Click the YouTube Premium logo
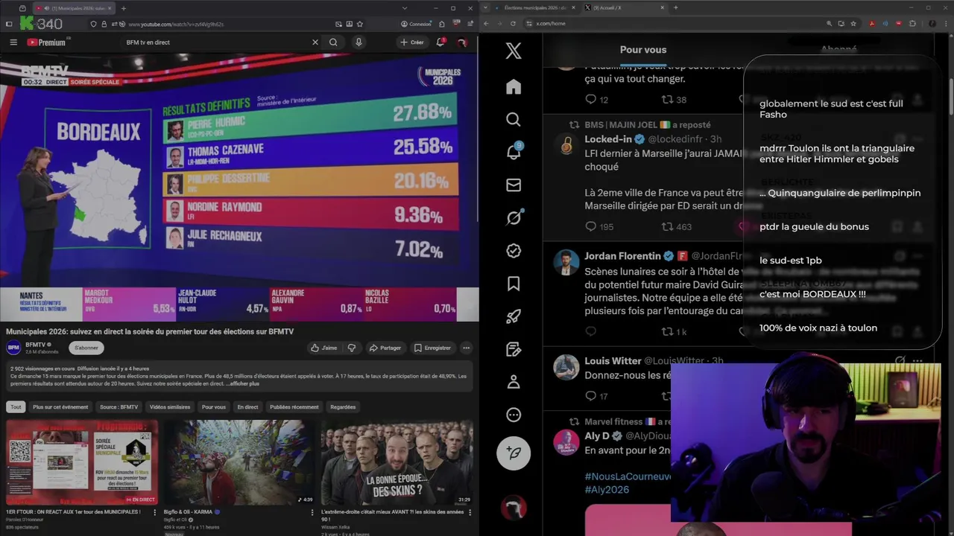 pos(46,42)
